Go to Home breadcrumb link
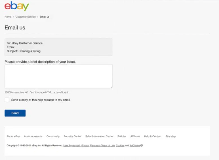The image size is (219, 160). tap(8, 17)
